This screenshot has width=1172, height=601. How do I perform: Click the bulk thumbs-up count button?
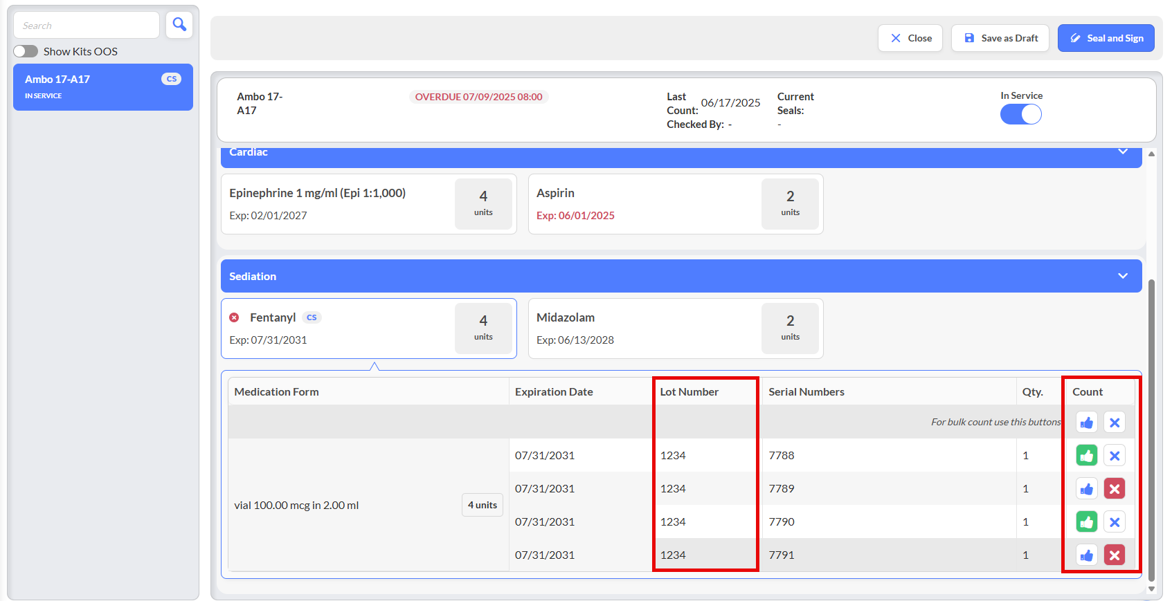click(x=1087, y=423)
